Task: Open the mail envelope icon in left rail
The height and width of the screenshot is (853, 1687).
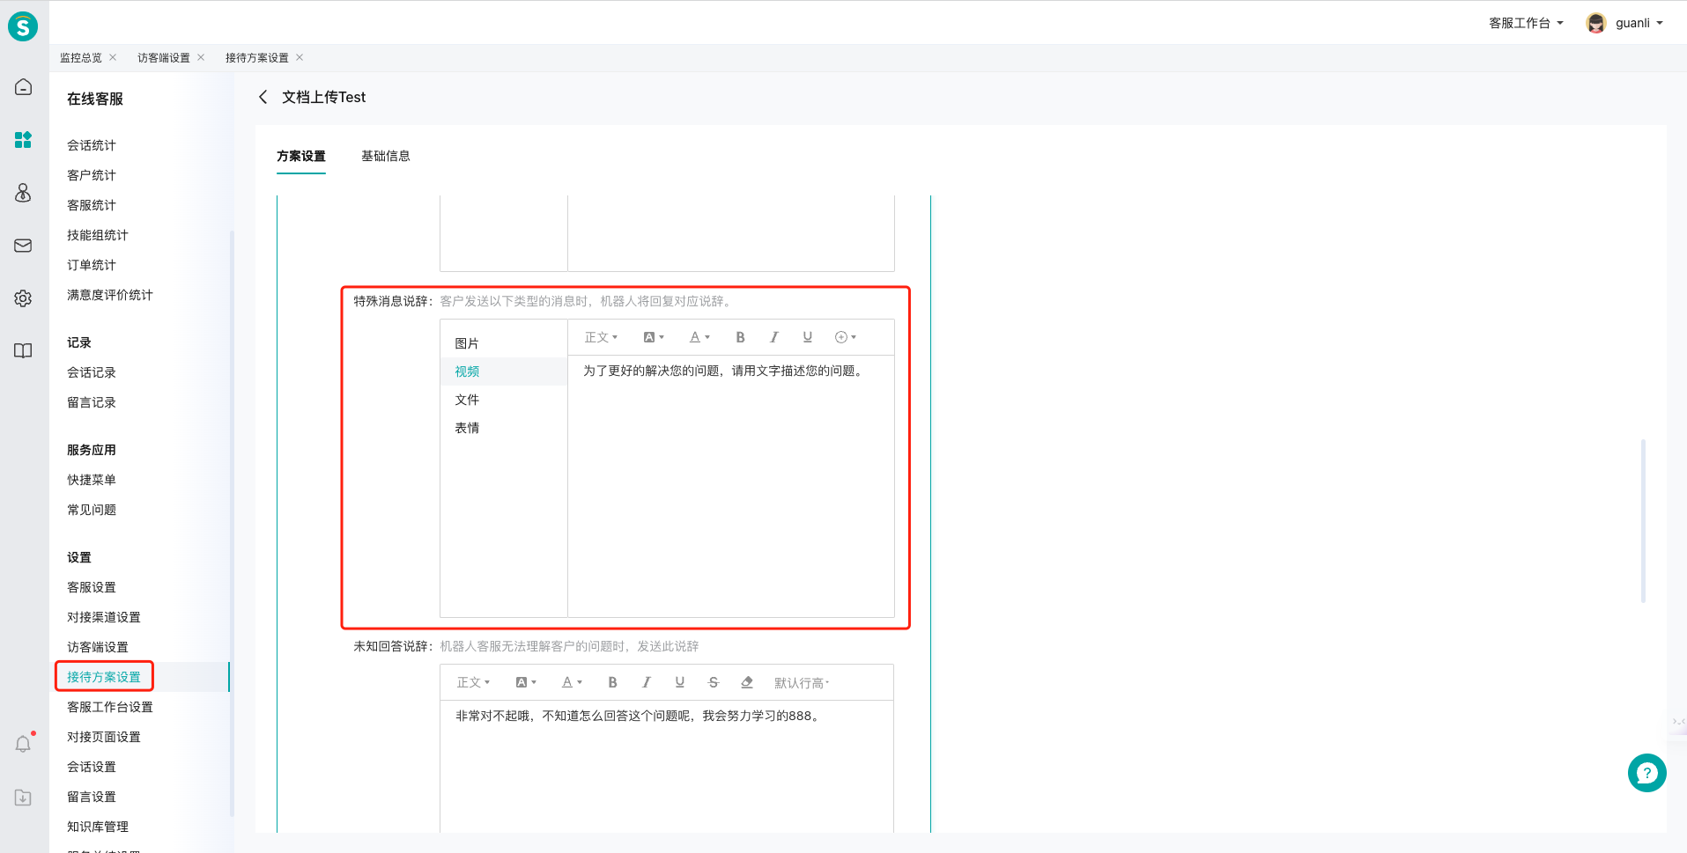Action: pos(23,245)
